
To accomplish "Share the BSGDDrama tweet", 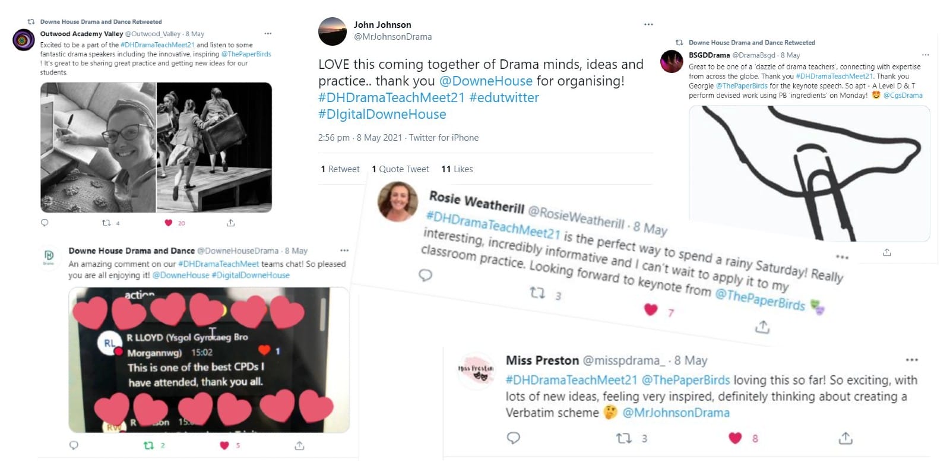I will coord(886,252).
